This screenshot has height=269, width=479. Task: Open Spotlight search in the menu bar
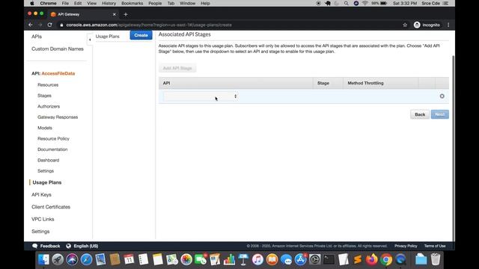(346, 3)
